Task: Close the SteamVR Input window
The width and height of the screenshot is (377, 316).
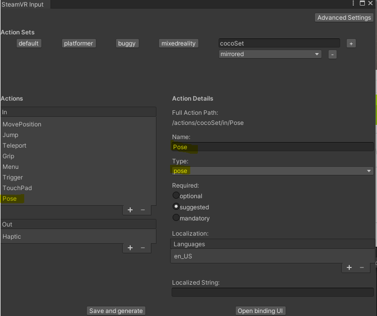Action: click(x=370, y=3)
